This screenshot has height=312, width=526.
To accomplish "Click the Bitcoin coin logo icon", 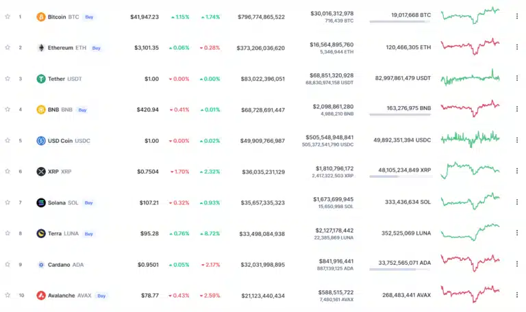I will coord(41,16).
